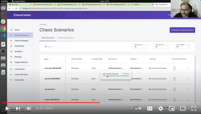The width and height of the screenshot is (201, 114).
Task: Reload page with browser refresh button
Action: click(x=16, y=9)
